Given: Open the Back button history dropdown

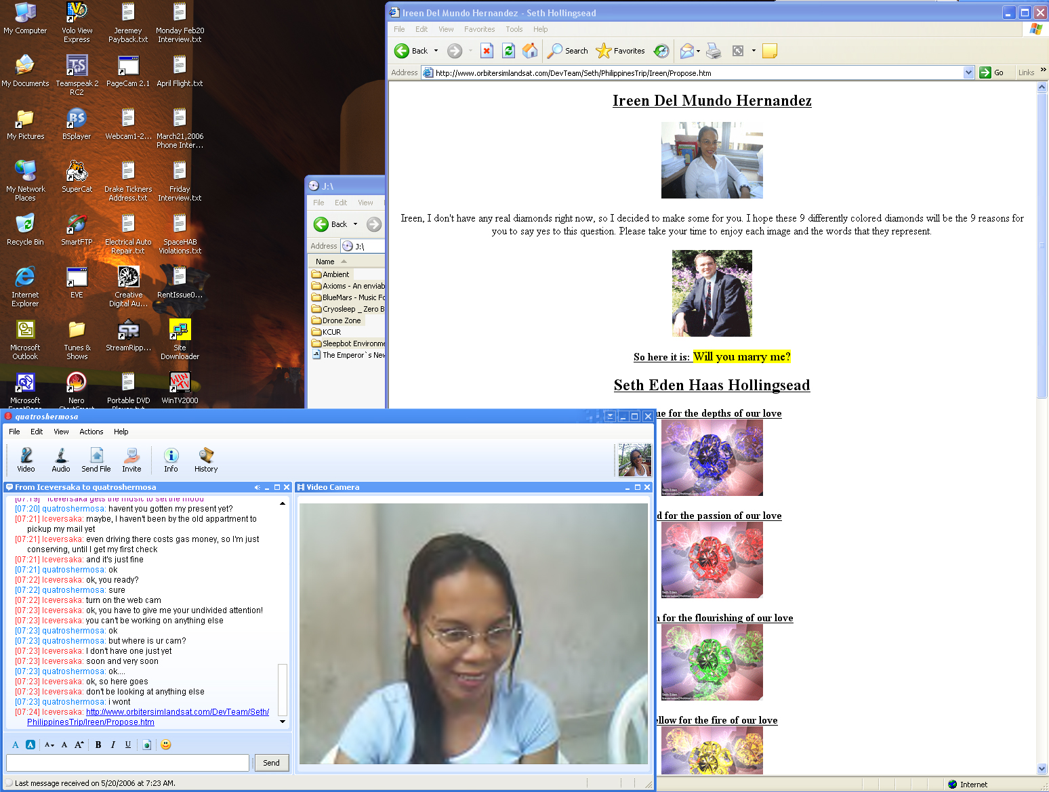Looking at the screenshot, I should click(436, 51).
